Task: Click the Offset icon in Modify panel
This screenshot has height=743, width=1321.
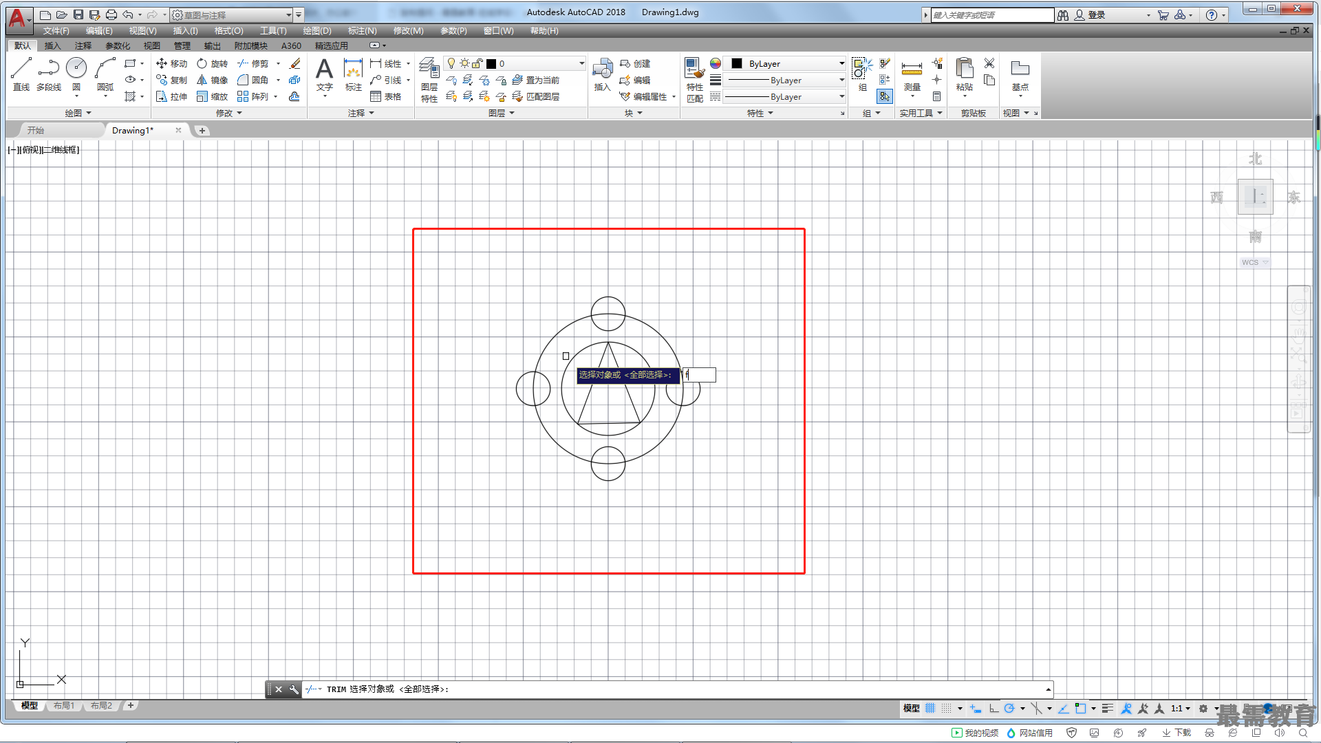Action: click(295, 96)
